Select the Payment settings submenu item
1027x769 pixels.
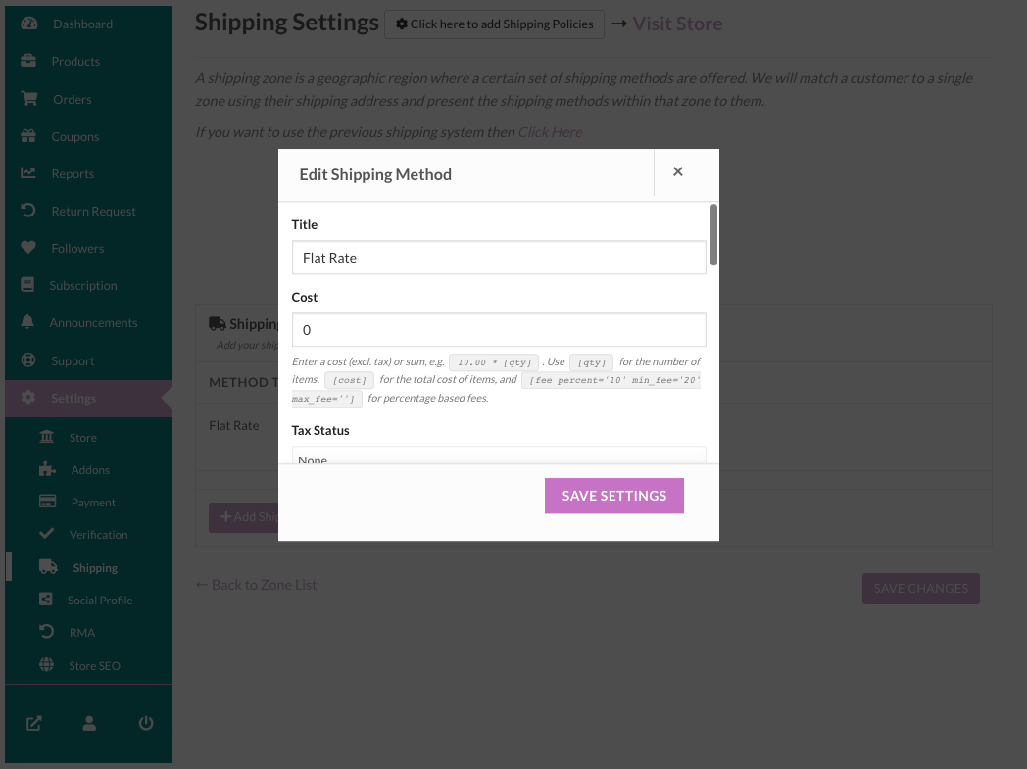point(93,502)
